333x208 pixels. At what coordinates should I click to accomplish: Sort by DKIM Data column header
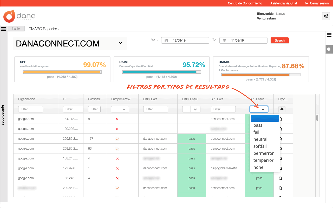click(158, 99)
